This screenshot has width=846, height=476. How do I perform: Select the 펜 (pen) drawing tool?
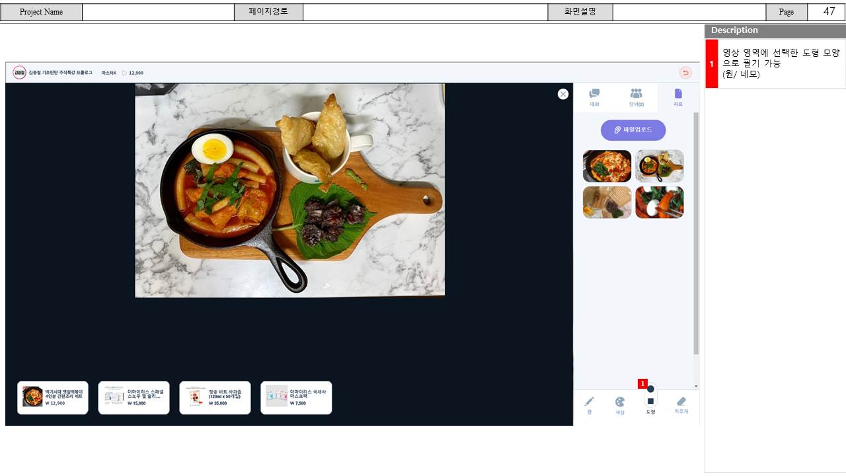(589, 404)
